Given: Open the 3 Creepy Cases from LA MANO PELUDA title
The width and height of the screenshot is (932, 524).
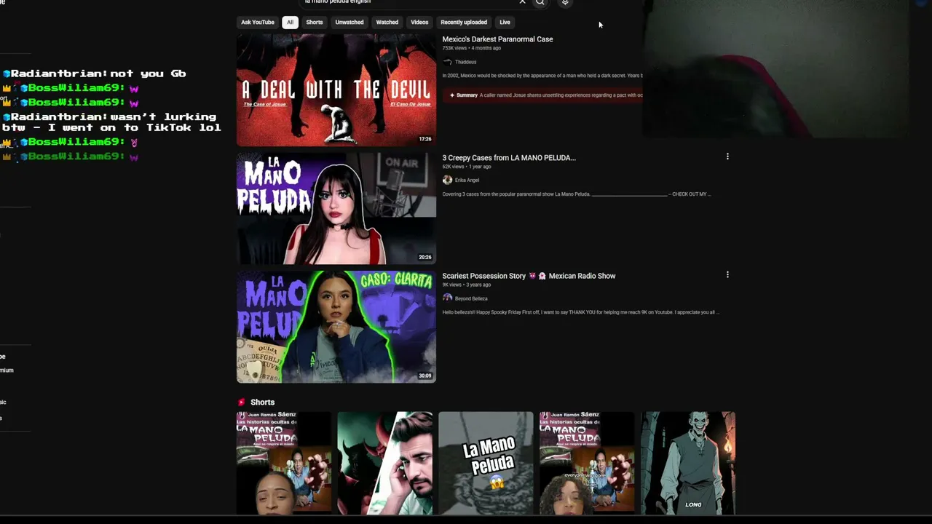Looking at the screenshot, I should pyautogui.click(x=509, y=157).
